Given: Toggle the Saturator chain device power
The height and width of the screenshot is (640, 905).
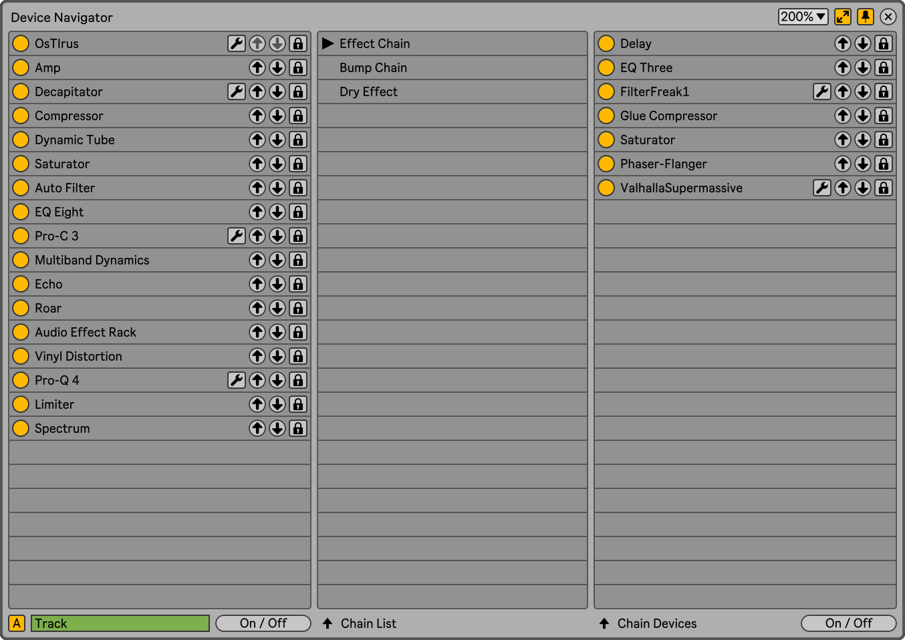Looking at the screenshot, I should [606, 140].
